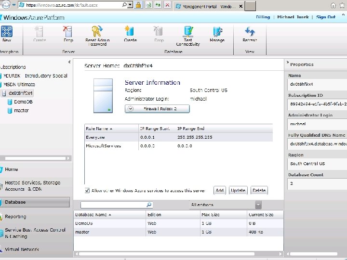Click the Current Size column header

click(x=265, y=214)
